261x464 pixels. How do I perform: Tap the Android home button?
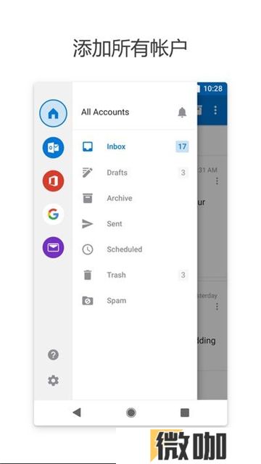[130, 413]
